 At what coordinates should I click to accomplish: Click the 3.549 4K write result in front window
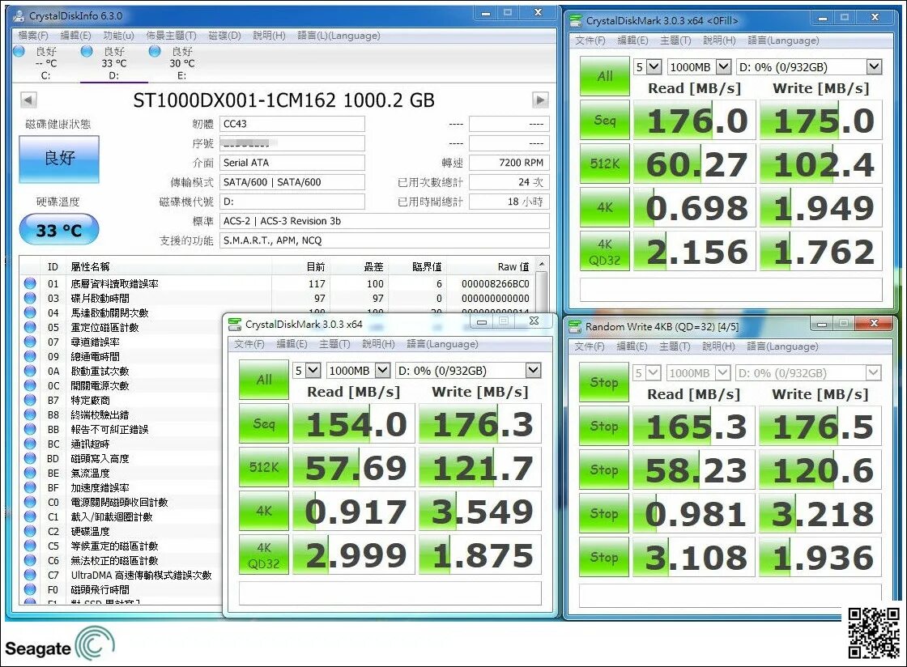click(x=479, y=511)
